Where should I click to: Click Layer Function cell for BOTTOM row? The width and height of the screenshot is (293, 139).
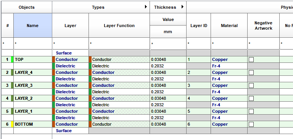(119, 124)
